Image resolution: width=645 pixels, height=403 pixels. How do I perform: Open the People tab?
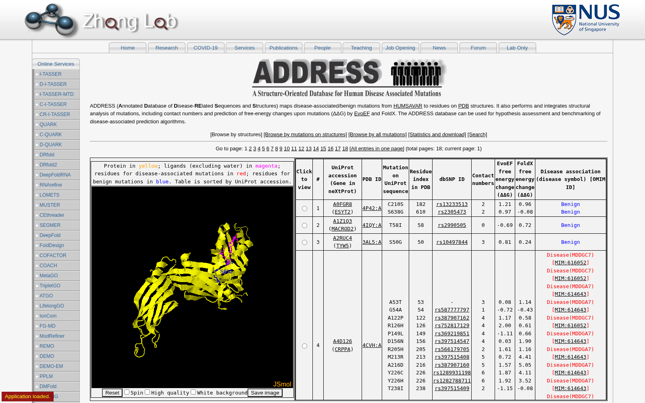(x=322, y=48)
